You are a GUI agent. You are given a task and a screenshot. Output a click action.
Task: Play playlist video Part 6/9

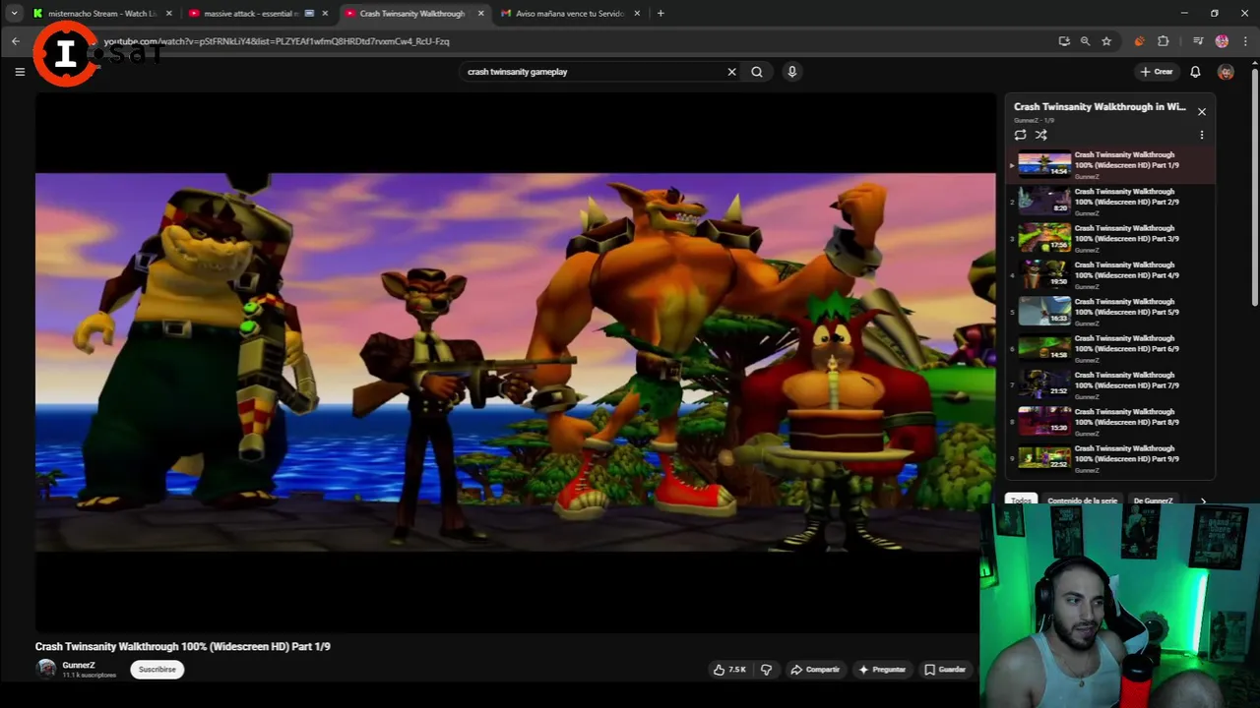pos(1111,348)
